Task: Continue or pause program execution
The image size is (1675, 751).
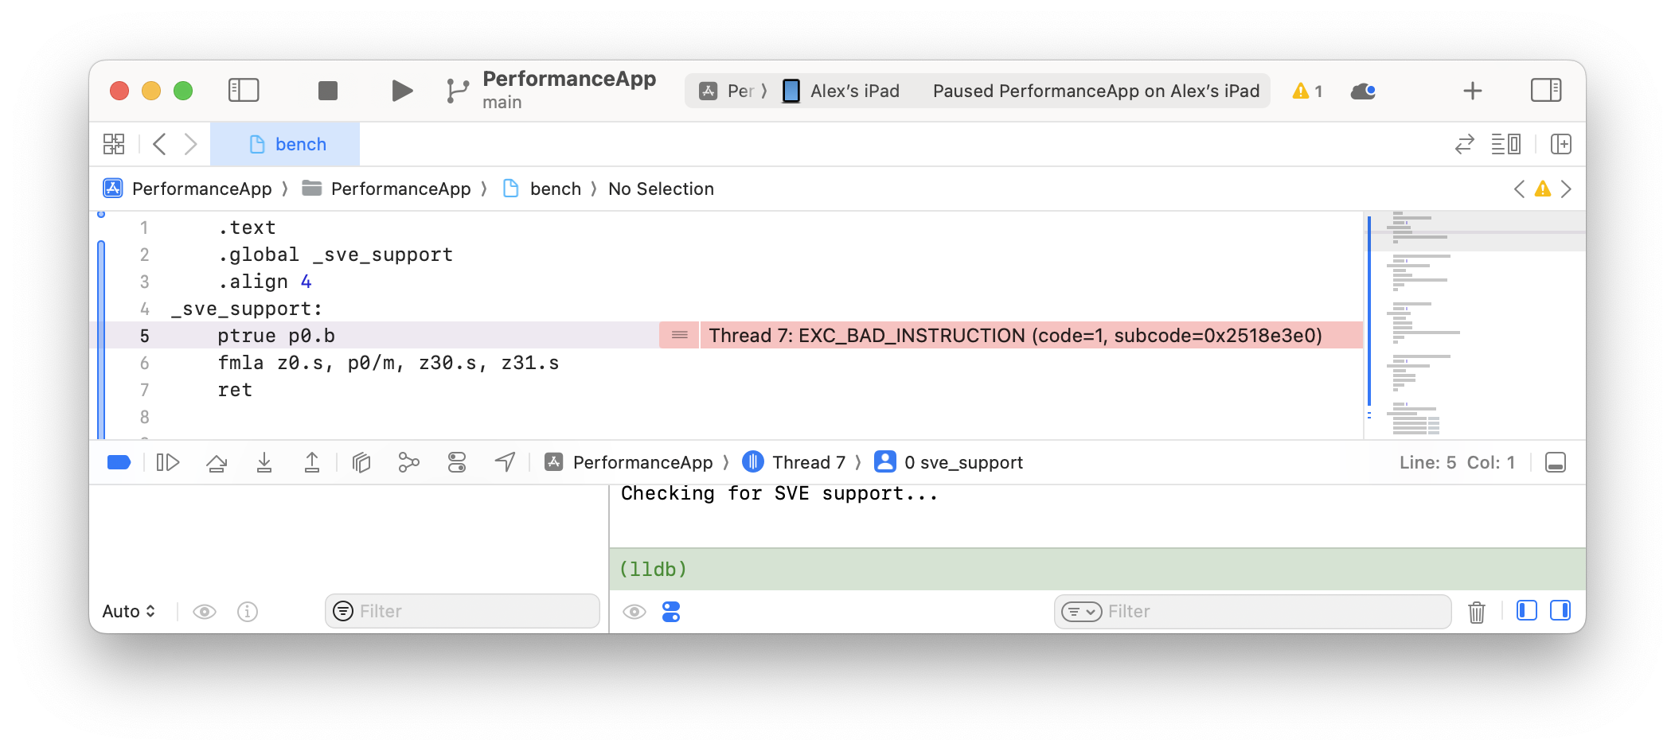Action: (168, 462)
